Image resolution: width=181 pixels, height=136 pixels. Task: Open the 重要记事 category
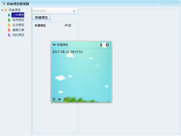click(x=18, y=30)
